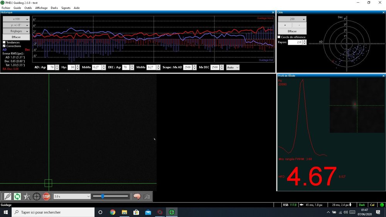Viewport: 386px width, 217px height.
Task: Start looping exposures with green arrows icon
Action: (x=17, y=197)
